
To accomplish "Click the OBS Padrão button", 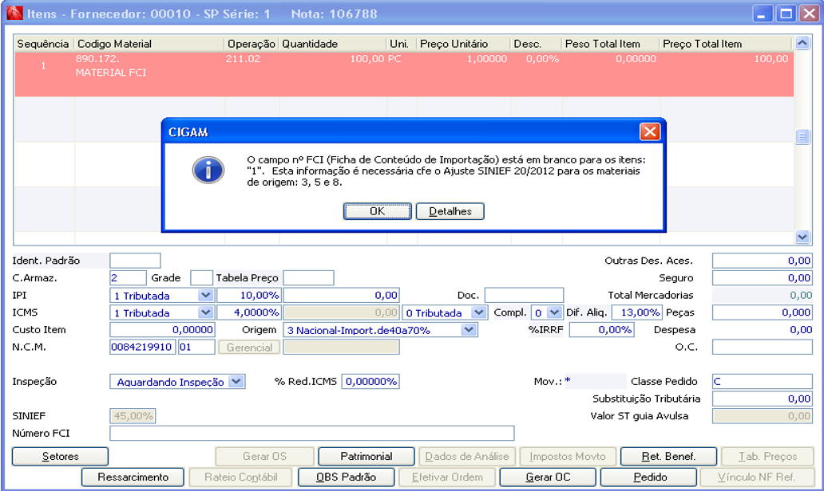I will pyautogui.click(x=347, y=477).
